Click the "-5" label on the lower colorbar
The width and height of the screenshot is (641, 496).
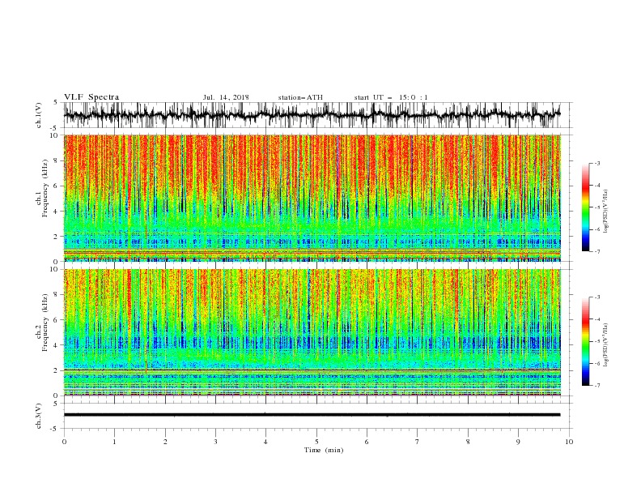click(597, 341)
